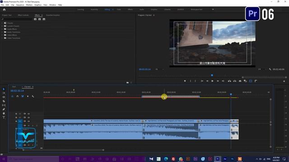The image size is (289, 162).
Task: Switch to the Assembly workspace
Action: [x=94, y=9]
